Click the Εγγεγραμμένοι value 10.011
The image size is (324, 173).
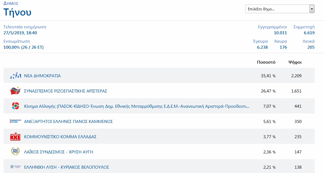coord(280,33)
